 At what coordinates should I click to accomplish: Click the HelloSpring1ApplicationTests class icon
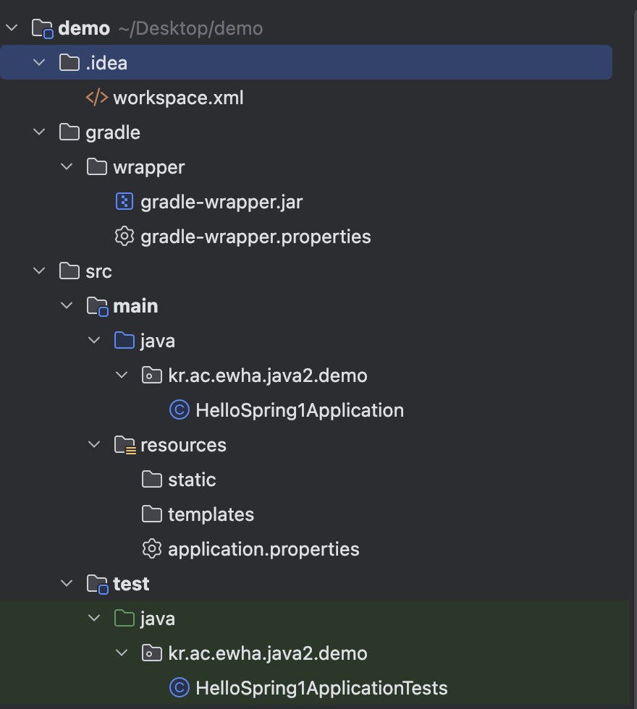(179, 688)
